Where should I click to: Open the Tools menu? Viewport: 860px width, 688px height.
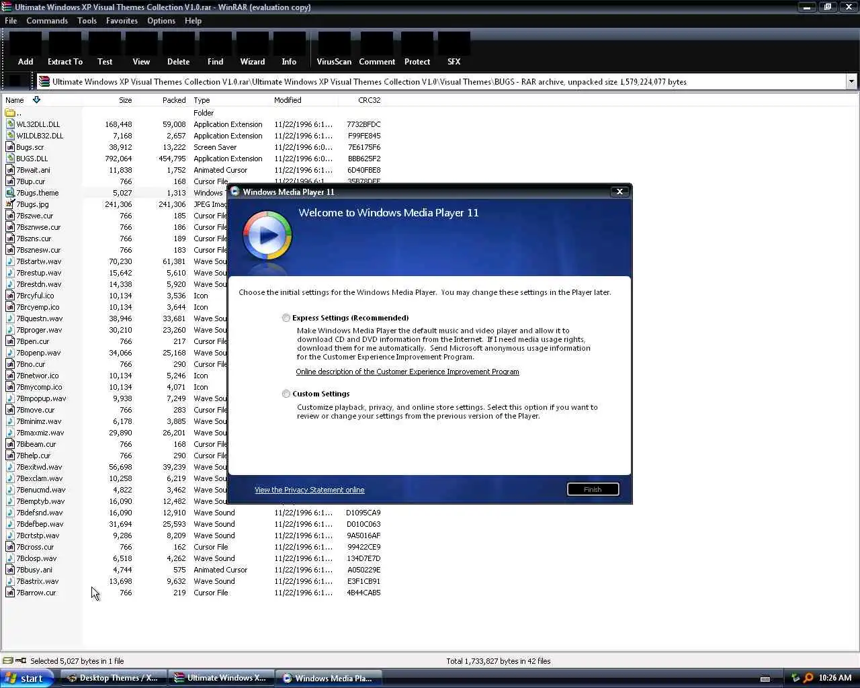[87, 21]
